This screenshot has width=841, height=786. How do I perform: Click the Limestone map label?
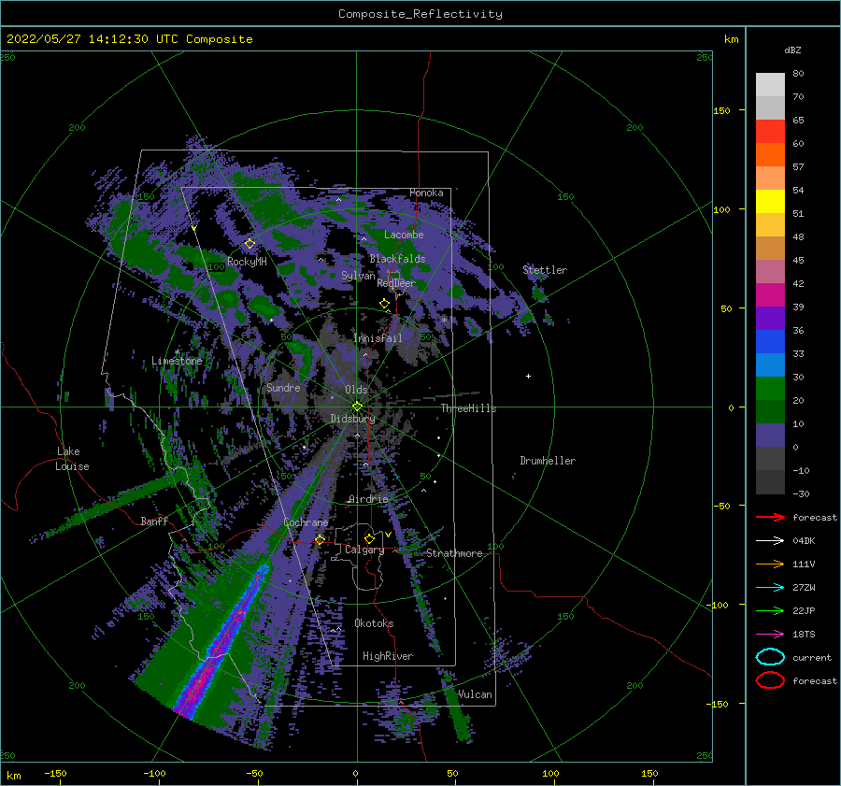click(x=177, y=361)
